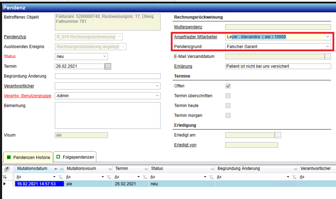Open the grid field chooser icon
The image size is (336, 199).
[7, 169]
